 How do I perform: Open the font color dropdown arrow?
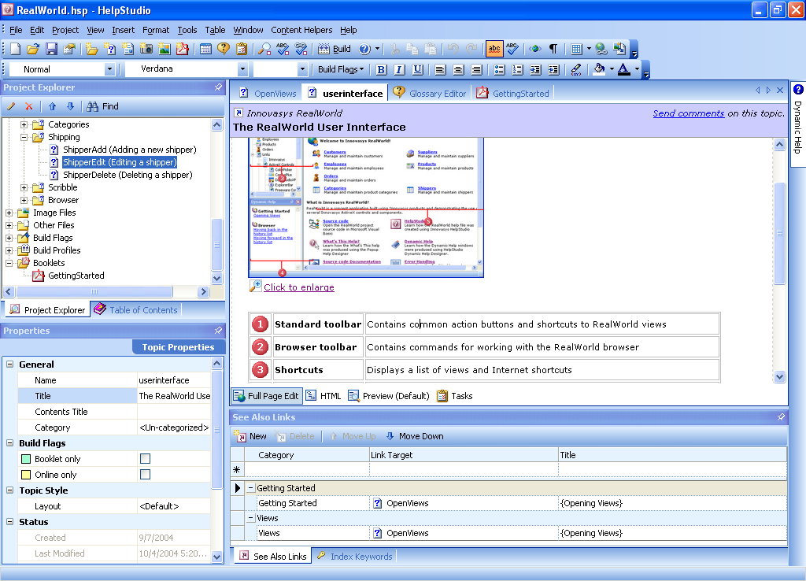[637, 69]
